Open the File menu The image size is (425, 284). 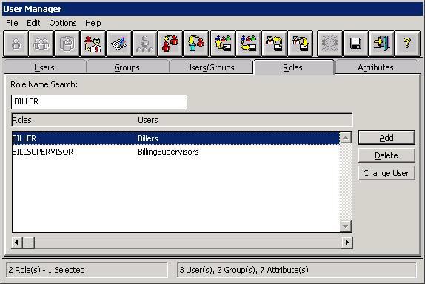point(12,23)
